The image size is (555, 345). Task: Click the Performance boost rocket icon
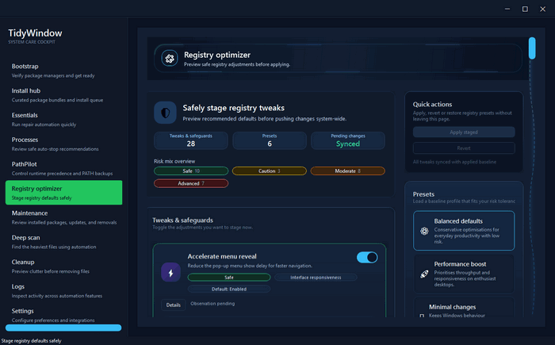(424, 274)
